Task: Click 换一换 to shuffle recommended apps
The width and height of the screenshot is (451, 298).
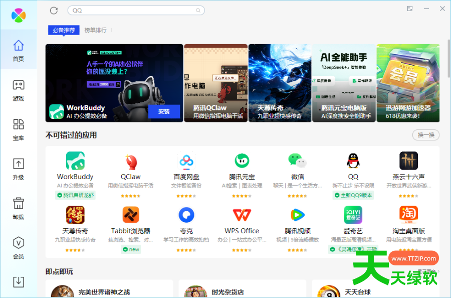Action: (425, 135)
